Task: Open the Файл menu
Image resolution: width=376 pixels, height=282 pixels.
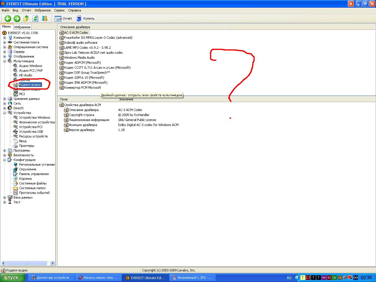Action: pyautogui.click(x=5, y=10)
